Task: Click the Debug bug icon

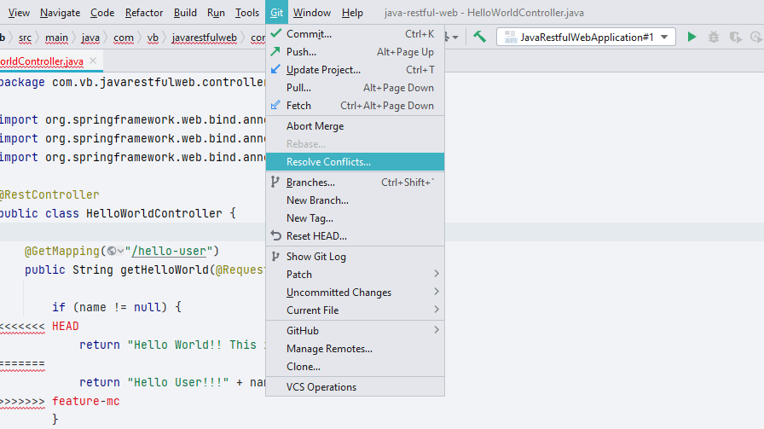Action: click(x=714, y=37)
